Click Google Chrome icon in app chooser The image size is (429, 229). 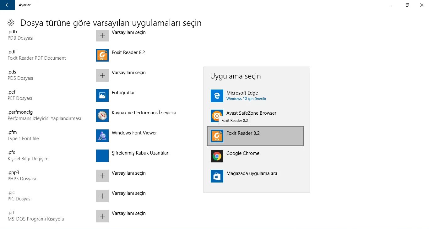[x=217, y=156]
